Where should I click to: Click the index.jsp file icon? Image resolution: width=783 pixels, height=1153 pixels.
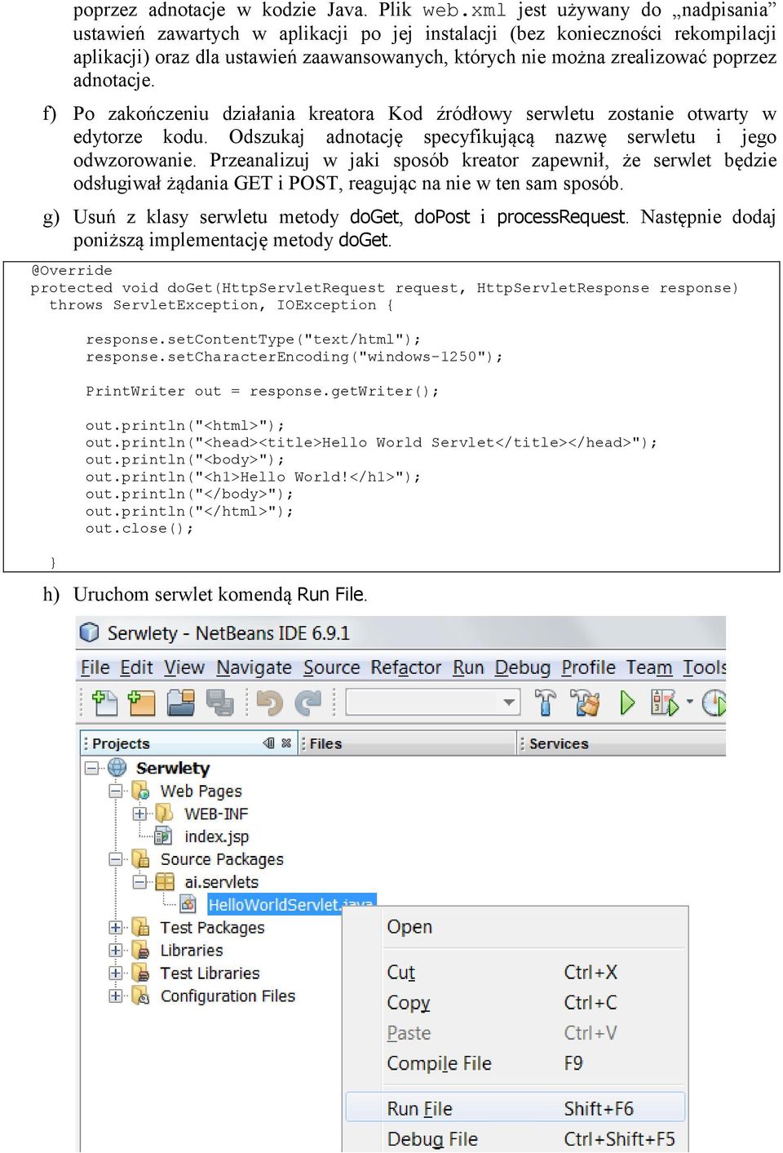pos(163,836)
